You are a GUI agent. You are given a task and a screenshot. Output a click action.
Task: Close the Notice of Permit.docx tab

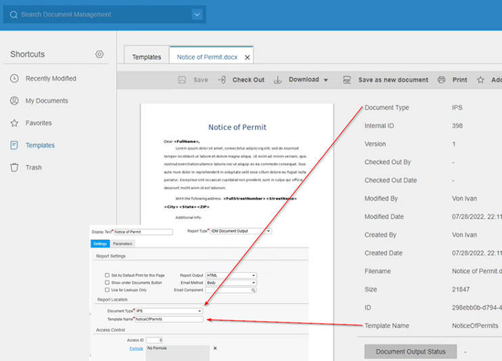pos(247,58)
